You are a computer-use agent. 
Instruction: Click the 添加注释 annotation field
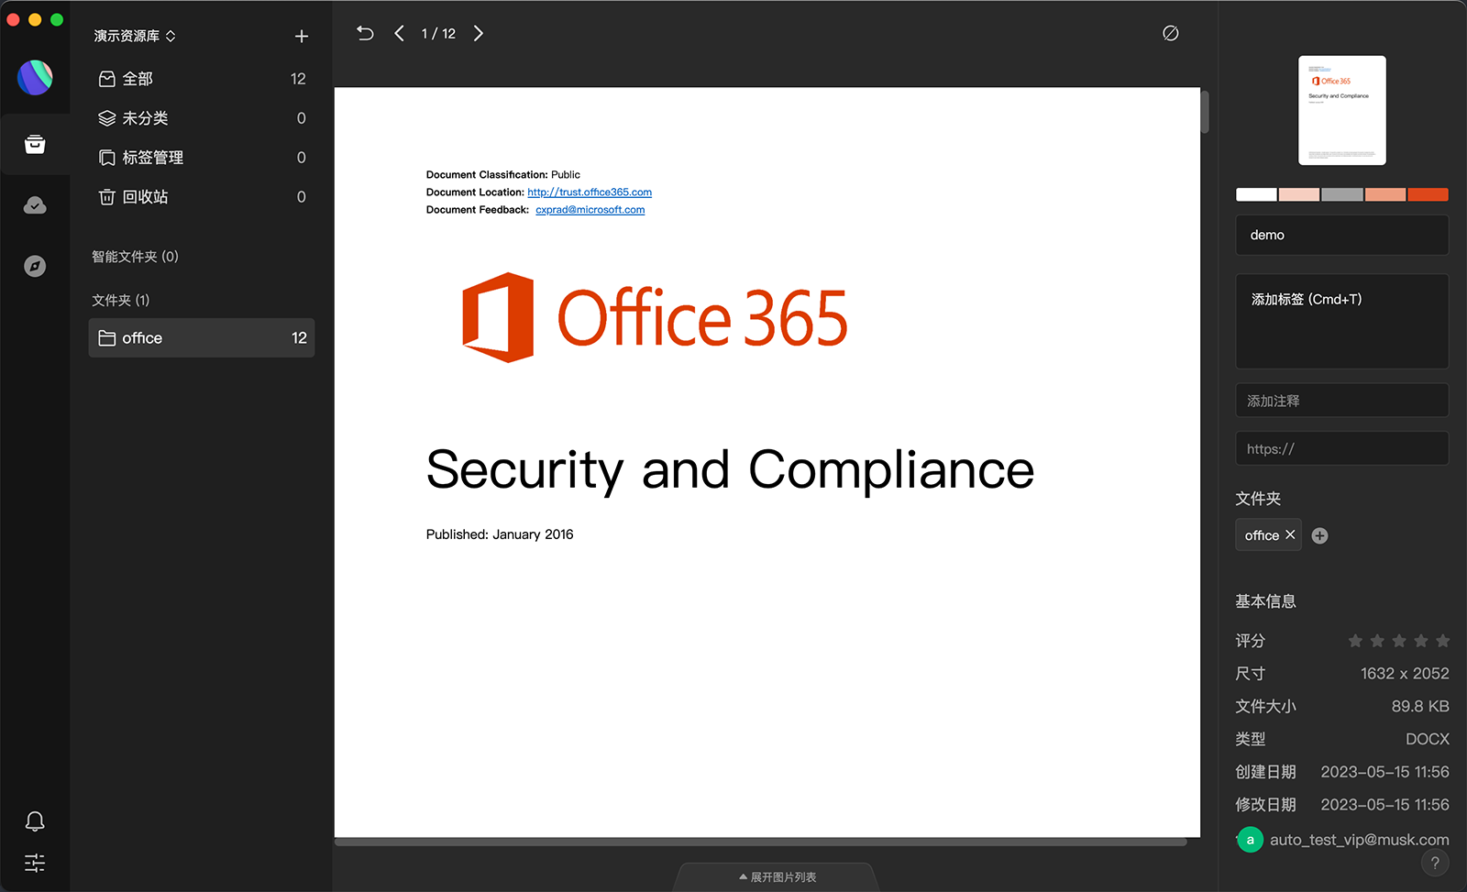(1342, 401)
